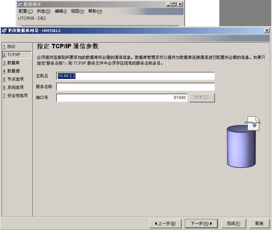
Task: Go to wizard step 7. 安全性选项
Action: pos(15,96)
